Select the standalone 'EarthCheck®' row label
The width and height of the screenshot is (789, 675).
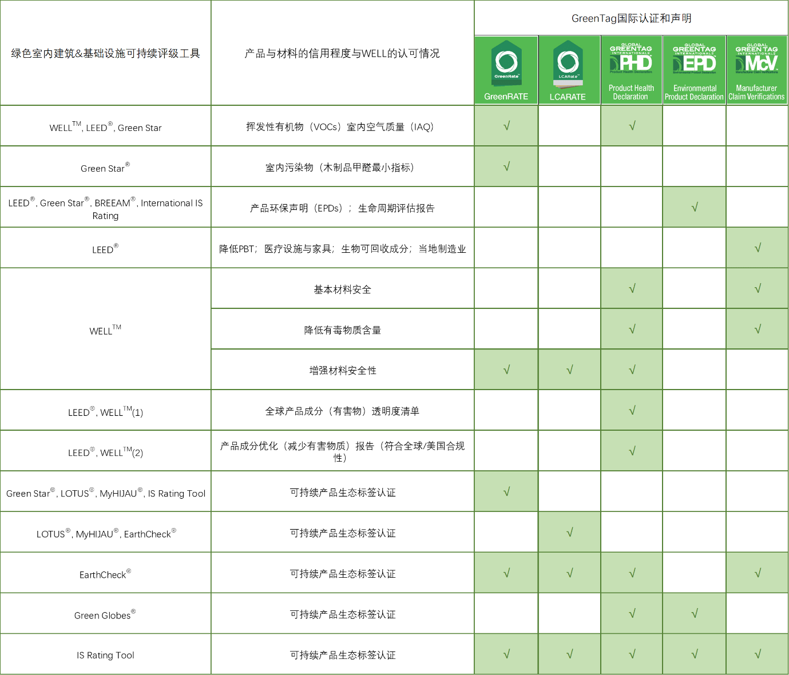pos(106,574)
